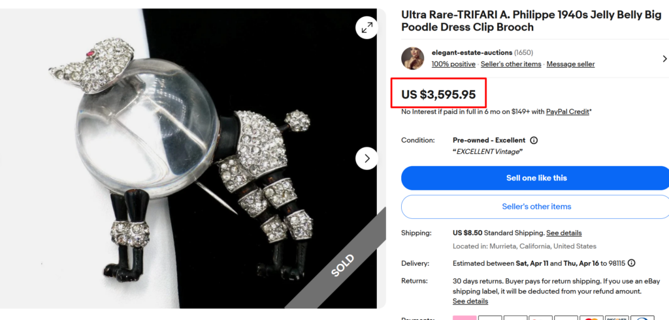Expand seller details with the right chevron
This screenshot has width=669, height=320.
(x=664, y=59)
